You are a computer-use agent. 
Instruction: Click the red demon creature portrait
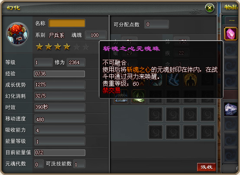click(x=17, y=34)
